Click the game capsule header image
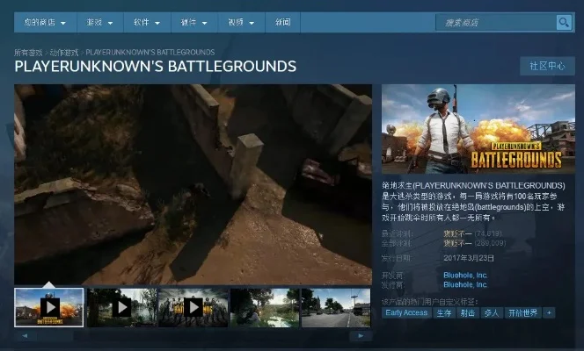Screen dimensions: 584x351 478,129
